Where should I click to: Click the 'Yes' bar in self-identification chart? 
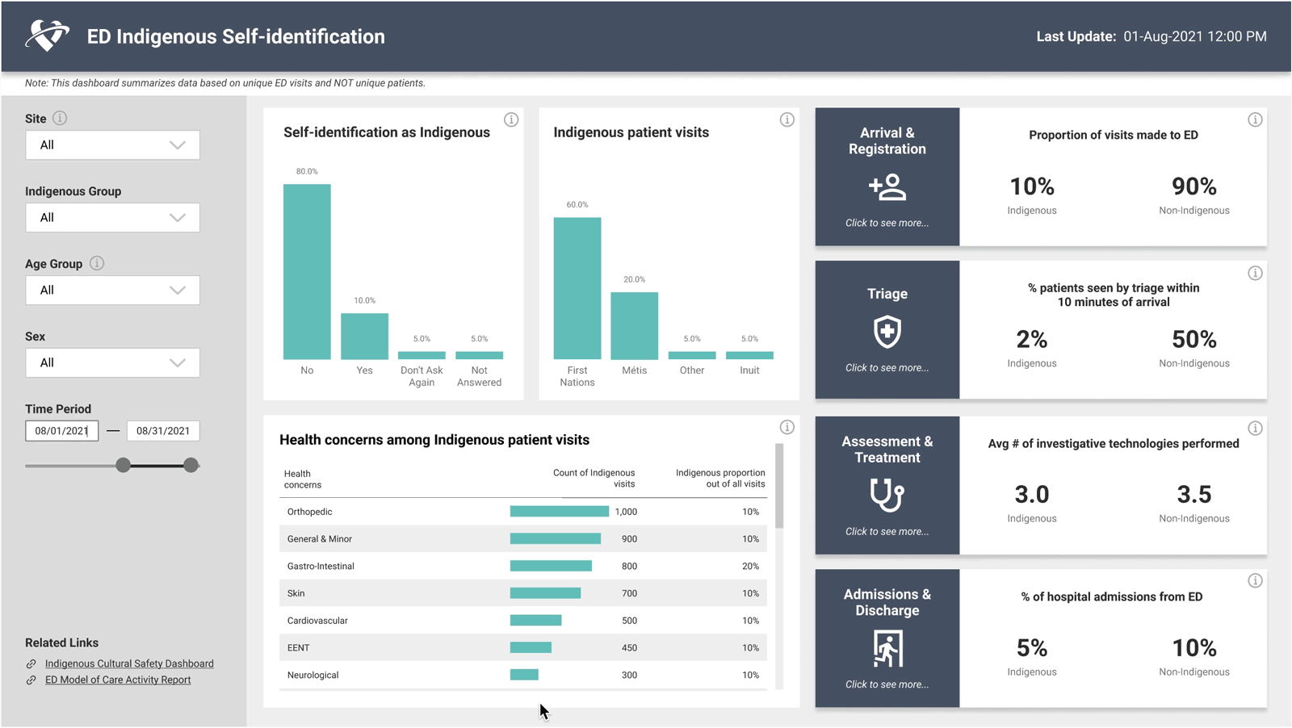point(364,337)
